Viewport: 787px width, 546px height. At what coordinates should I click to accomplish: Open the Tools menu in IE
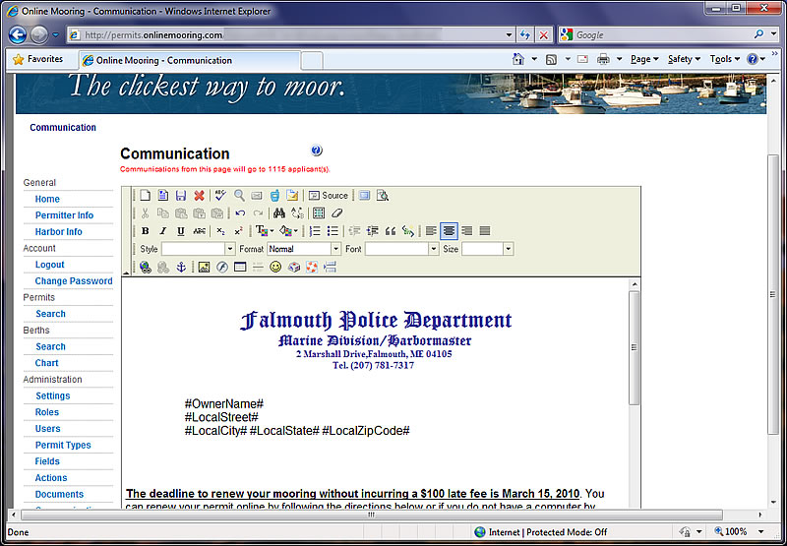[x=724, y=59]
